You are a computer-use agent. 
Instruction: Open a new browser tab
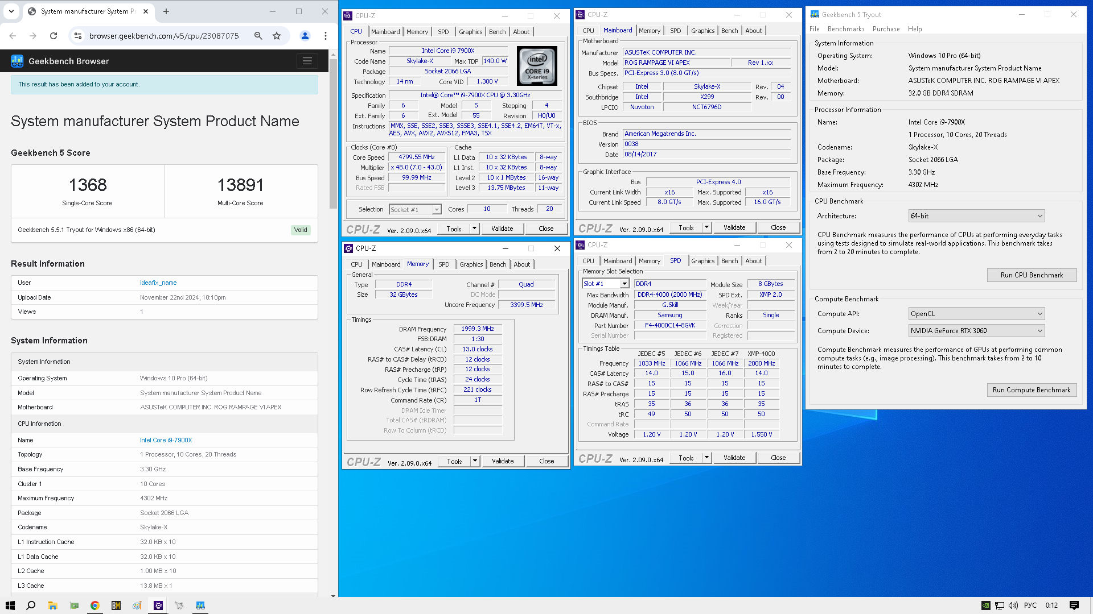point(166,11)
